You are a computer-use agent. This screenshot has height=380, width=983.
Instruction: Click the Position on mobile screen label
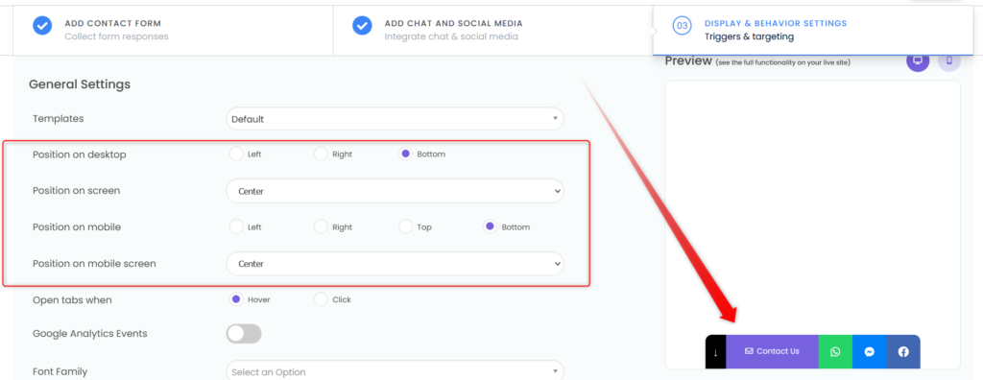tap(94, 263)
